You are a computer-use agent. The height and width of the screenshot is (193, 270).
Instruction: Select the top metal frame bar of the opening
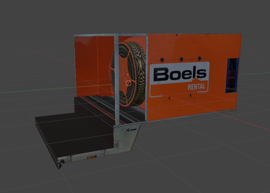click(x=111, y=35)
